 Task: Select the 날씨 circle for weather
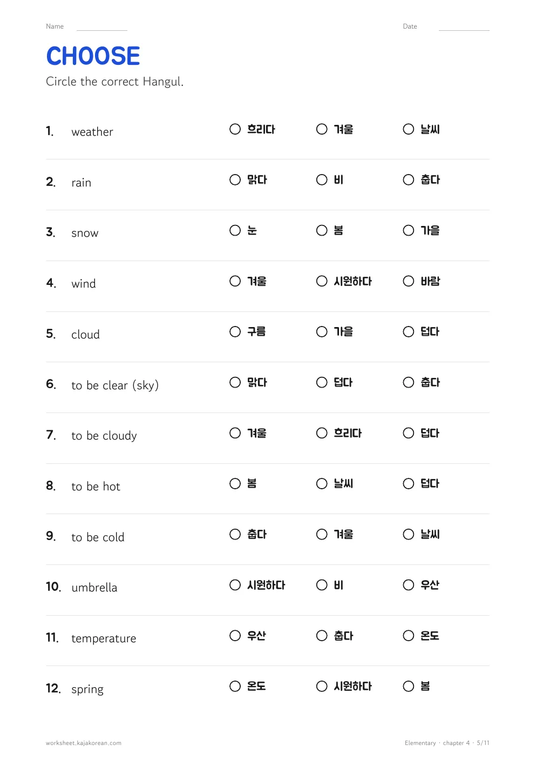point(409,129)
